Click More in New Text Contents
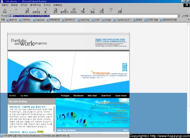Image resolution: width=190 pixels, height=138 pixels. (x=126, y=130)
